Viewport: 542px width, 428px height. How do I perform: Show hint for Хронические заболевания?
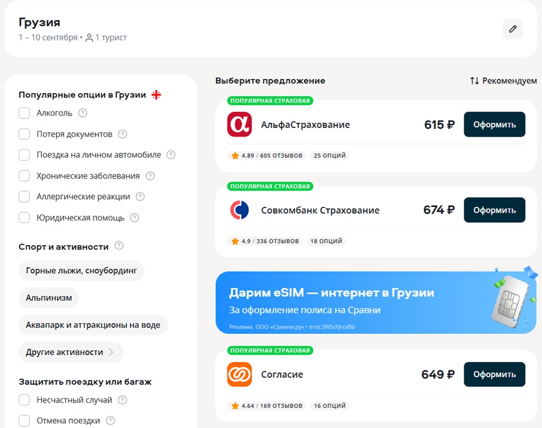coord(150,176)
